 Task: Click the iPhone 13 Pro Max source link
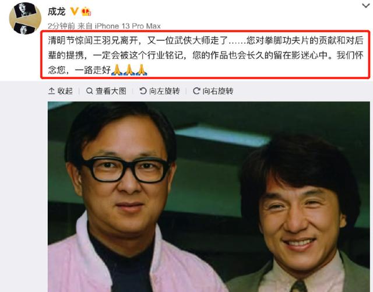tap(128, 26)
